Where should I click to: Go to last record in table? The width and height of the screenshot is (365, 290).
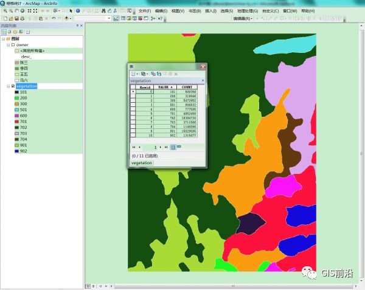(x=166, y=147)
